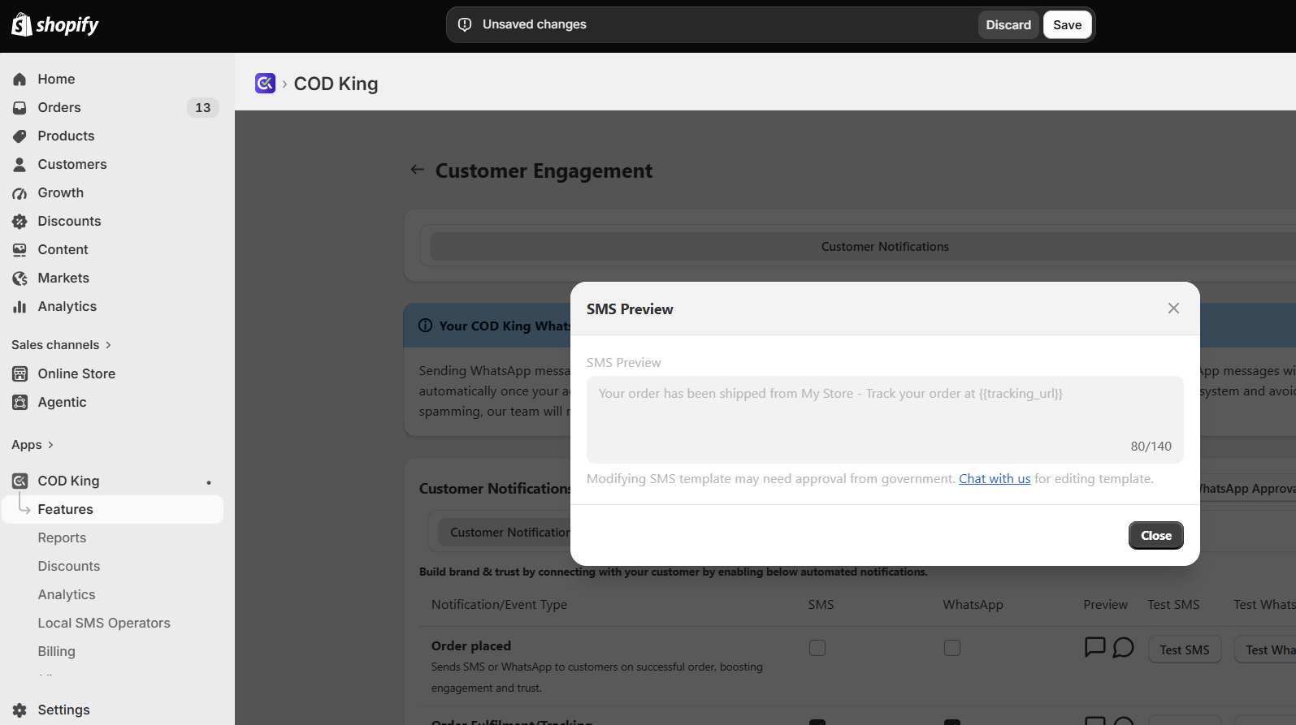
Task: Open Products via its tag icon
Action: (x=20, y=136)
